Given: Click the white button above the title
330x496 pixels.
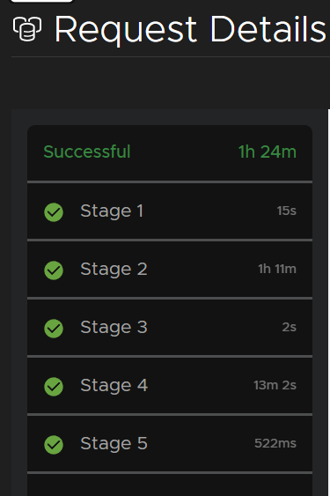Looking at the screenshot, I should coord(41,1).
